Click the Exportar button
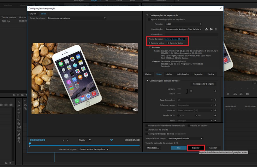Viewport: 257px width, 167px height. tap(196, 148)
